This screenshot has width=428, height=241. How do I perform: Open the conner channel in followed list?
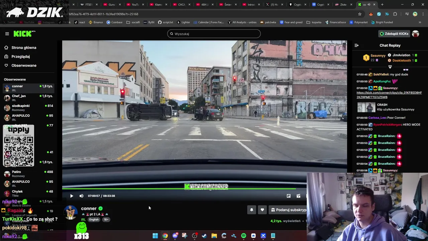click(28, 88)
